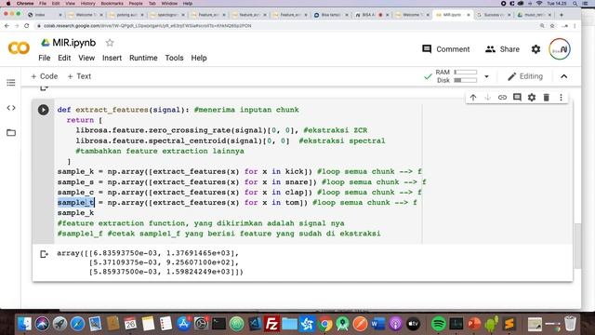Reload the page in Chrome
595x335 pixels.
(27, 26)
